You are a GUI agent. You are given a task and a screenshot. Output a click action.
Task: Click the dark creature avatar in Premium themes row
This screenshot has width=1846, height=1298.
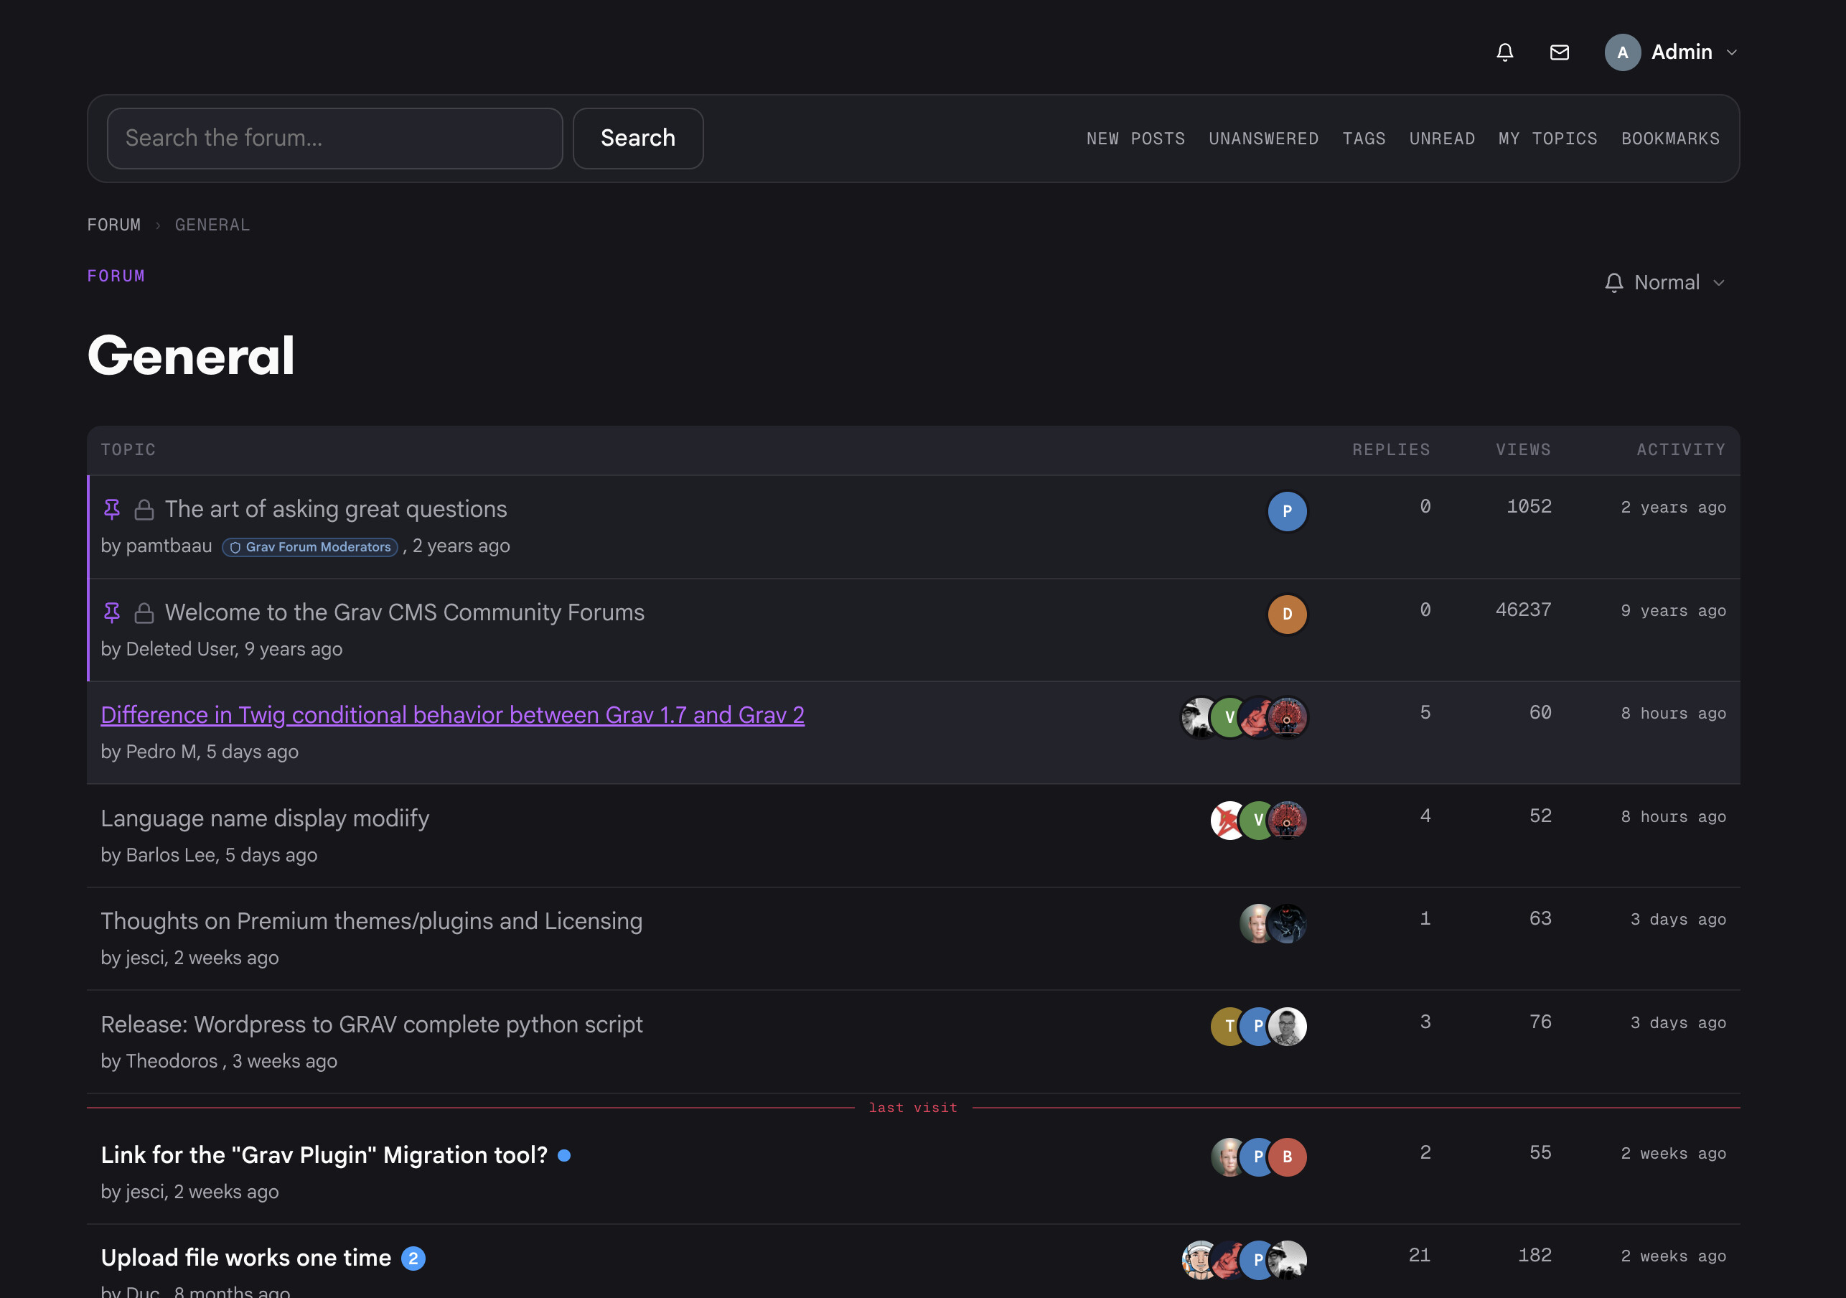click(1287, 923)
